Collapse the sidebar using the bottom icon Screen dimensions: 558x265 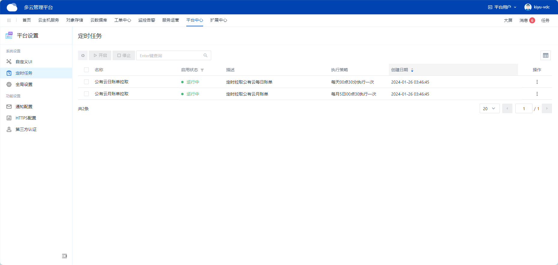point(64,256)
